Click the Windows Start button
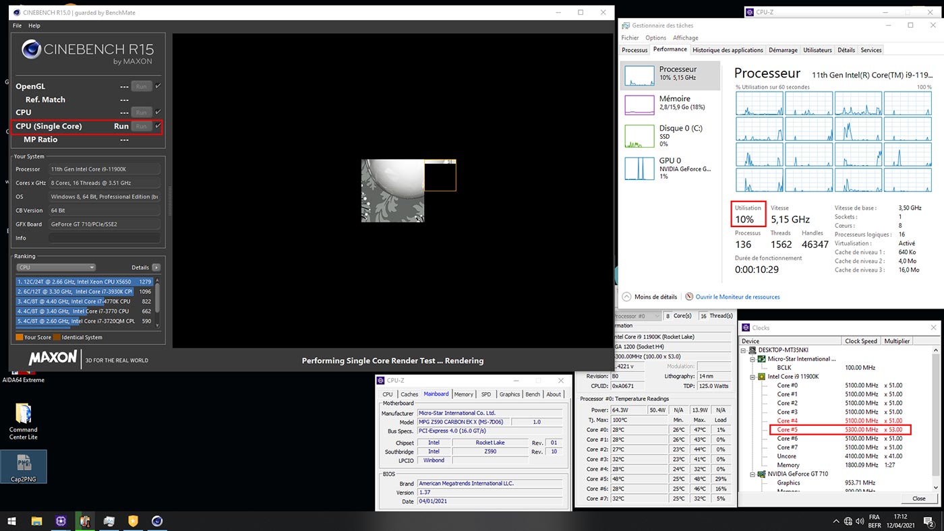The width and height of the screenshot is (944, 531). pos(12,521)
